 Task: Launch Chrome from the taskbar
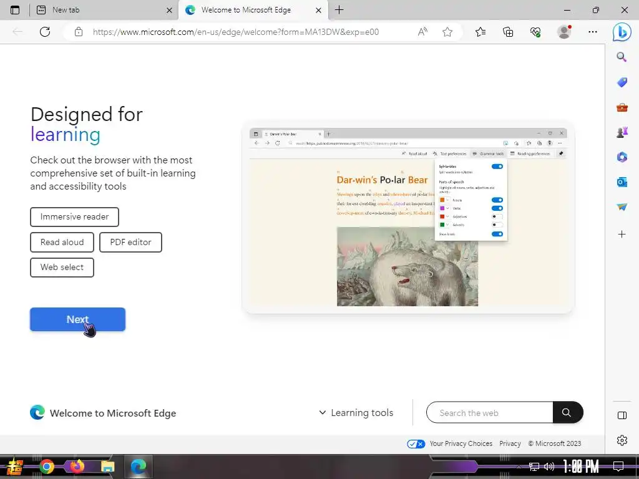tap(47, 467)
